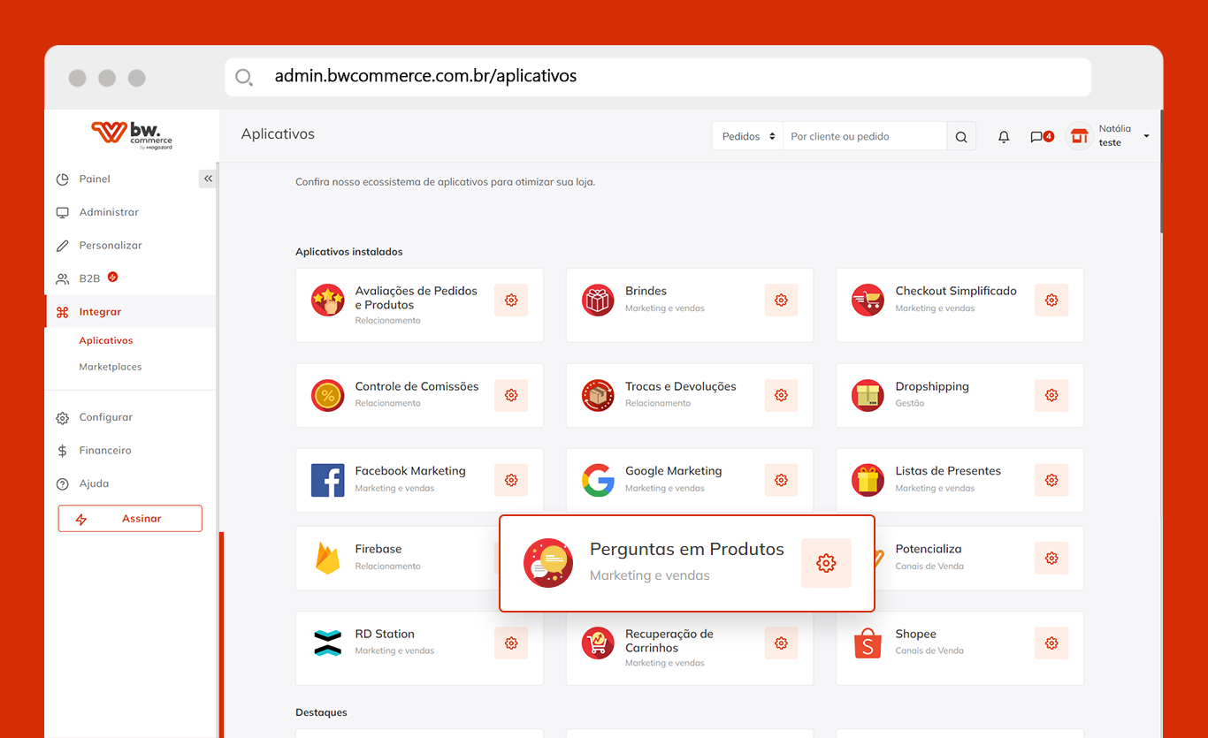Open settings gear for Google Marketing
1208x738 pixels.
(781, 480)
